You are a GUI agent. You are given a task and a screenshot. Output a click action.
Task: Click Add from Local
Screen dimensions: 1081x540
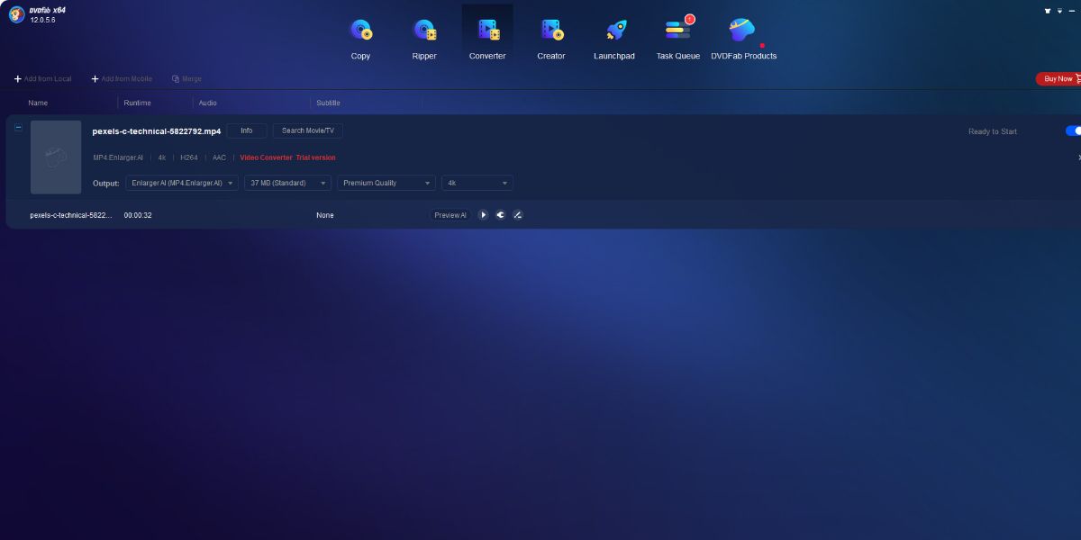point(42,78)
